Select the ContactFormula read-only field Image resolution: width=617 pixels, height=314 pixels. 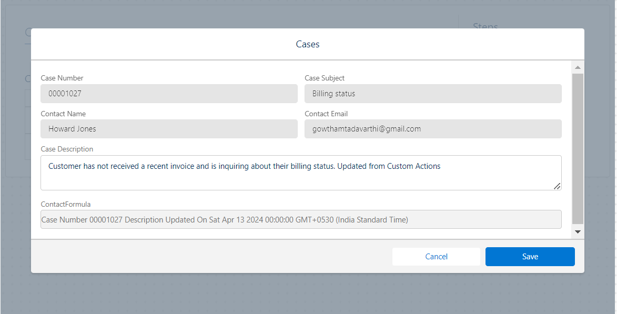tap(300, 220)
